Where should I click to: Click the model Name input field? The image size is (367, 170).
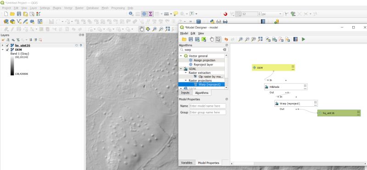click(208, 106)
